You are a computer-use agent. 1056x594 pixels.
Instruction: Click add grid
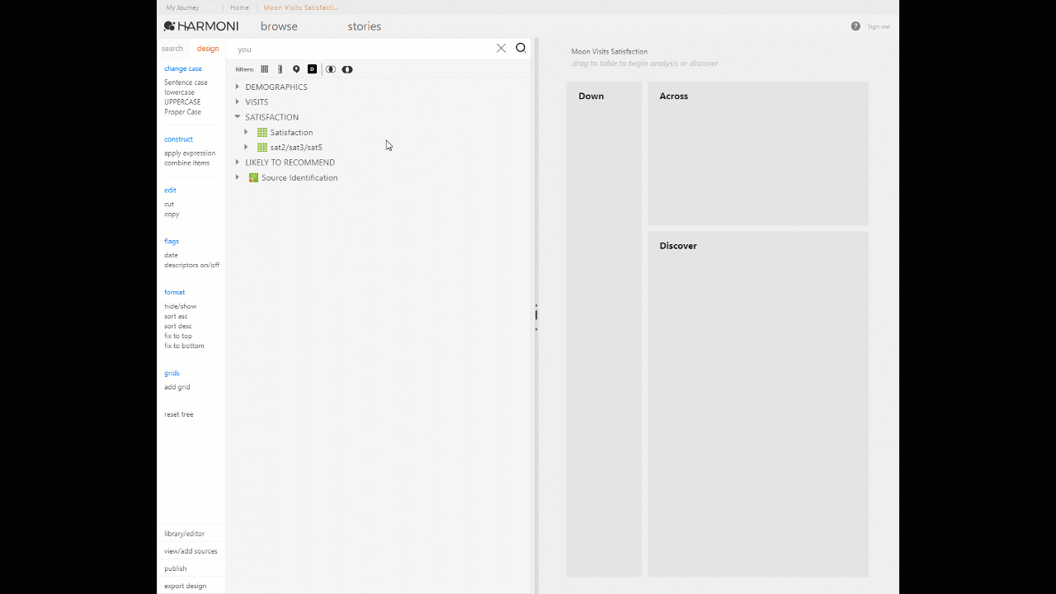[x=177, y=388]
